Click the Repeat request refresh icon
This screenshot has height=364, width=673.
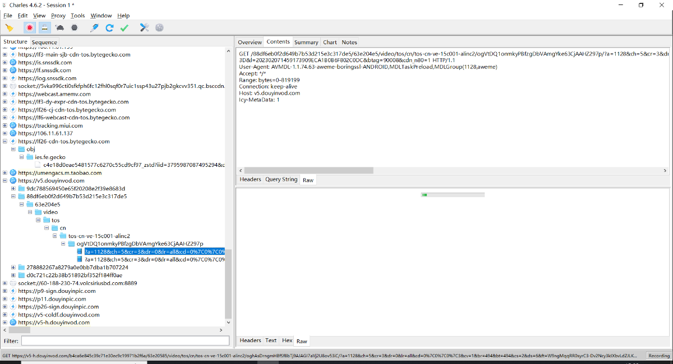click(109, 27)
